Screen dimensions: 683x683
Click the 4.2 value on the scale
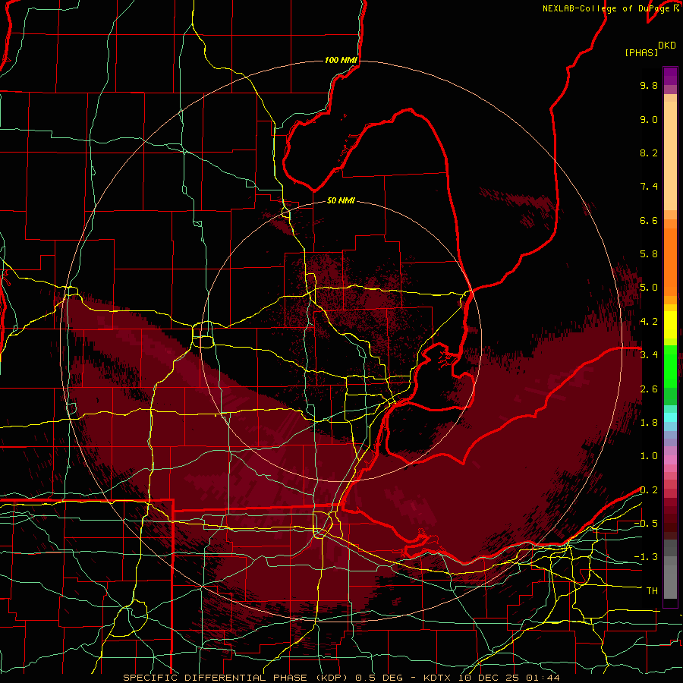point(649,322)
